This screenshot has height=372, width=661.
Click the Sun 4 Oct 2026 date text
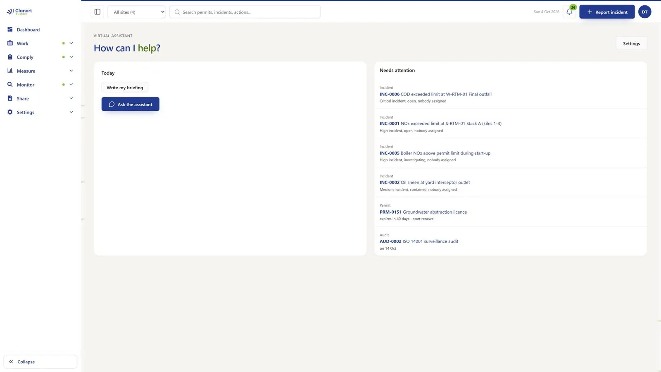point(546,12)
